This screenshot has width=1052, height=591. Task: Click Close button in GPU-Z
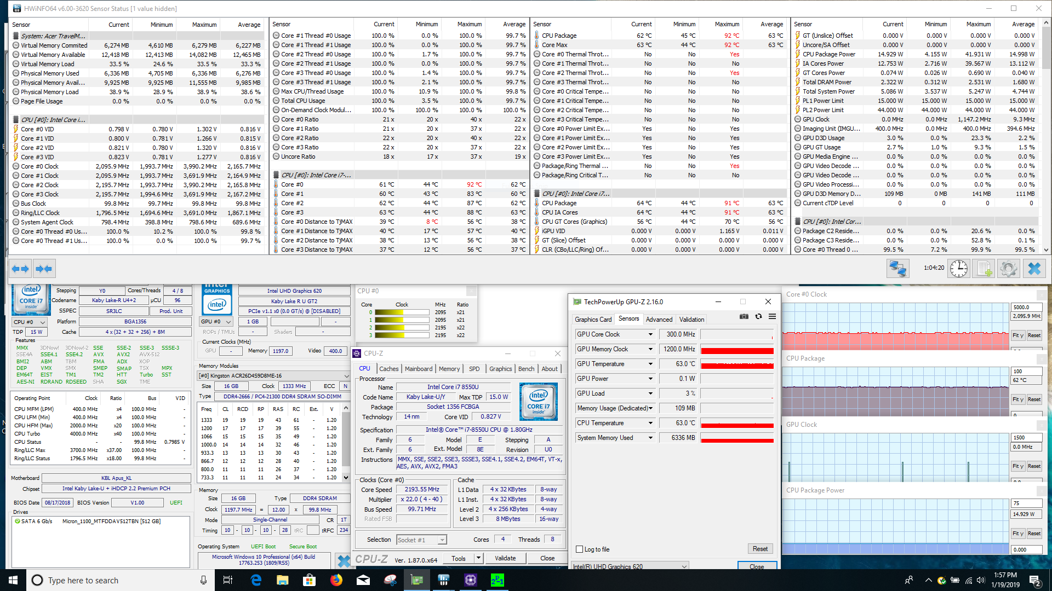click(x=757, y=566)
